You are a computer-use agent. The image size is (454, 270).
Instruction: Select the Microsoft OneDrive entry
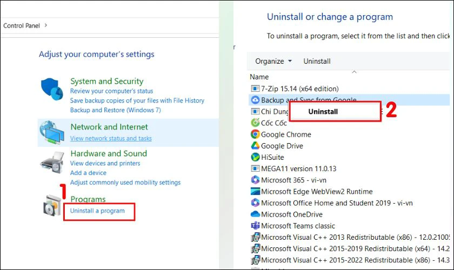(291, 214)
